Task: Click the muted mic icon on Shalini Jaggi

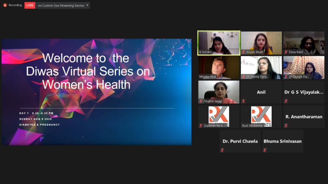Action: click(201, 101)
